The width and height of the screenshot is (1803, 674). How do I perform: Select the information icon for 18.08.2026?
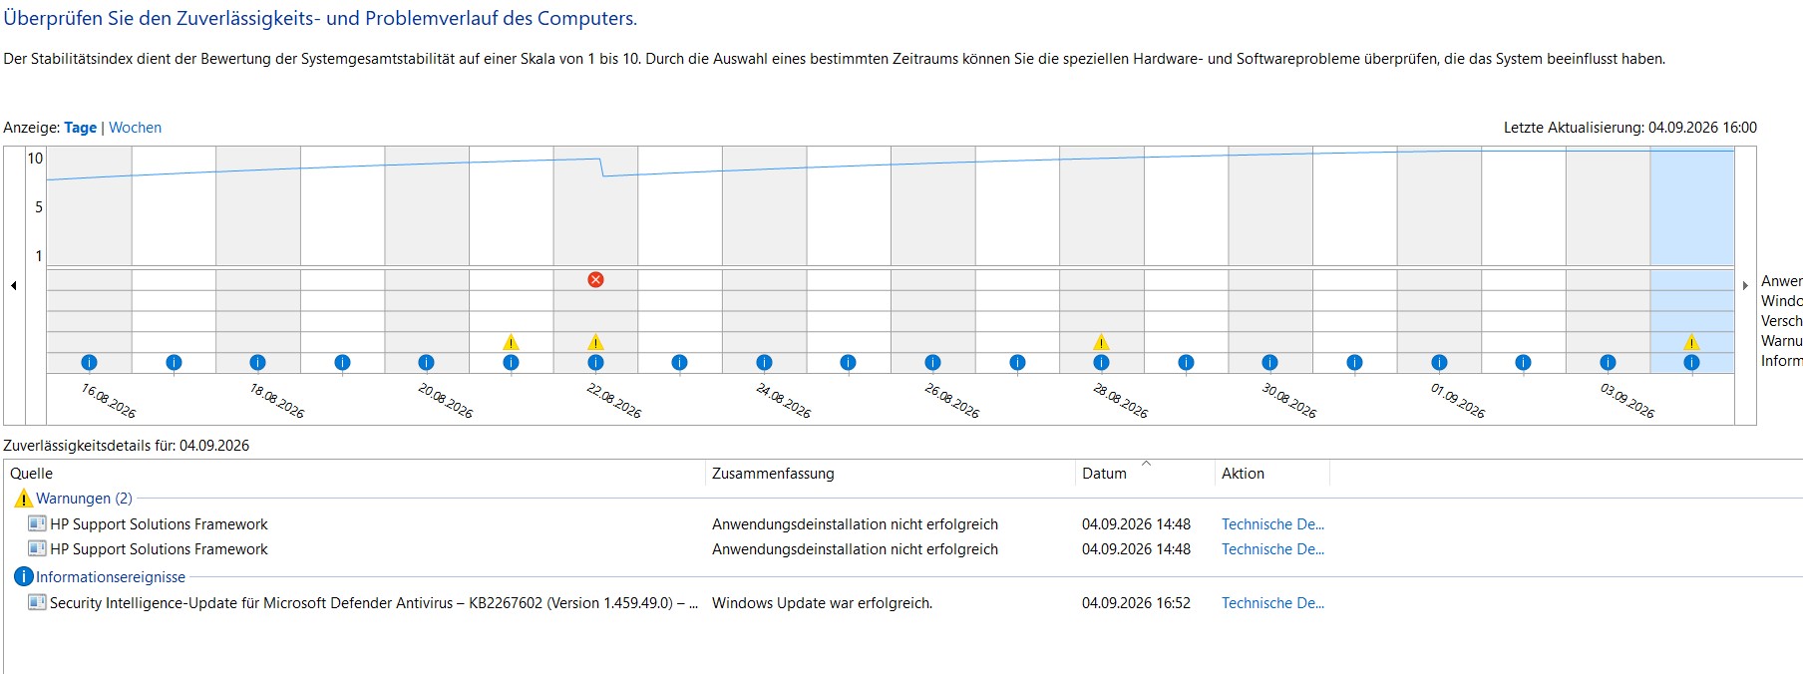pyautogui.click(x=257, y=362)
